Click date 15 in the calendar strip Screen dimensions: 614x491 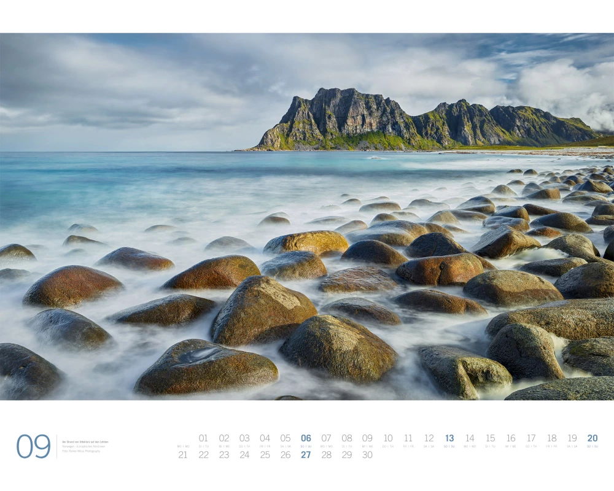490,438
